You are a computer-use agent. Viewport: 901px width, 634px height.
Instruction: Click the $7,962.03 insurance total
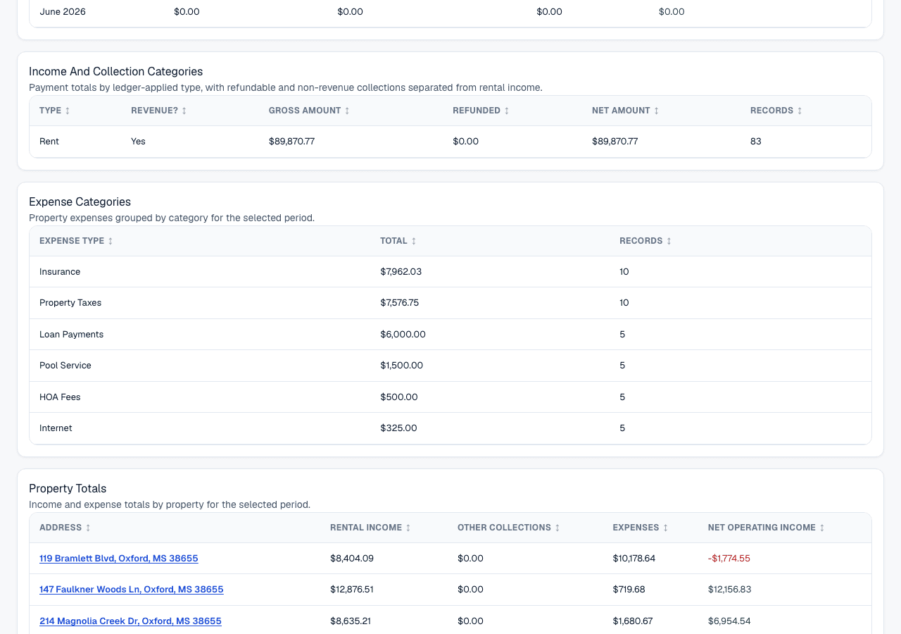coord(401,272)
